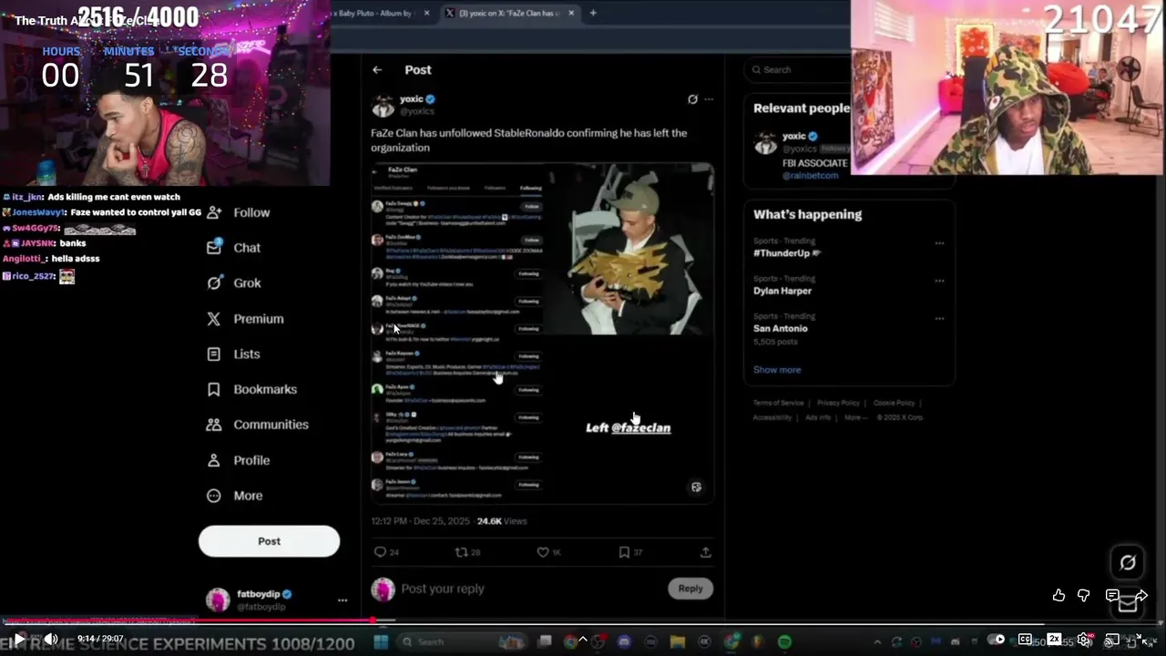
Task: Click the reply comment icon under the post
Action: coord(380,552)
